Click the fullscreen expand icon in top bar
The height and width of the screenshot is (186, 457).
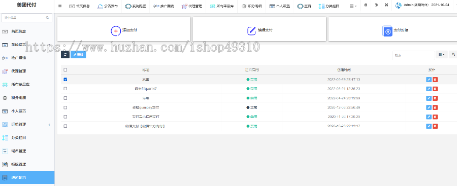coord(386,5)
